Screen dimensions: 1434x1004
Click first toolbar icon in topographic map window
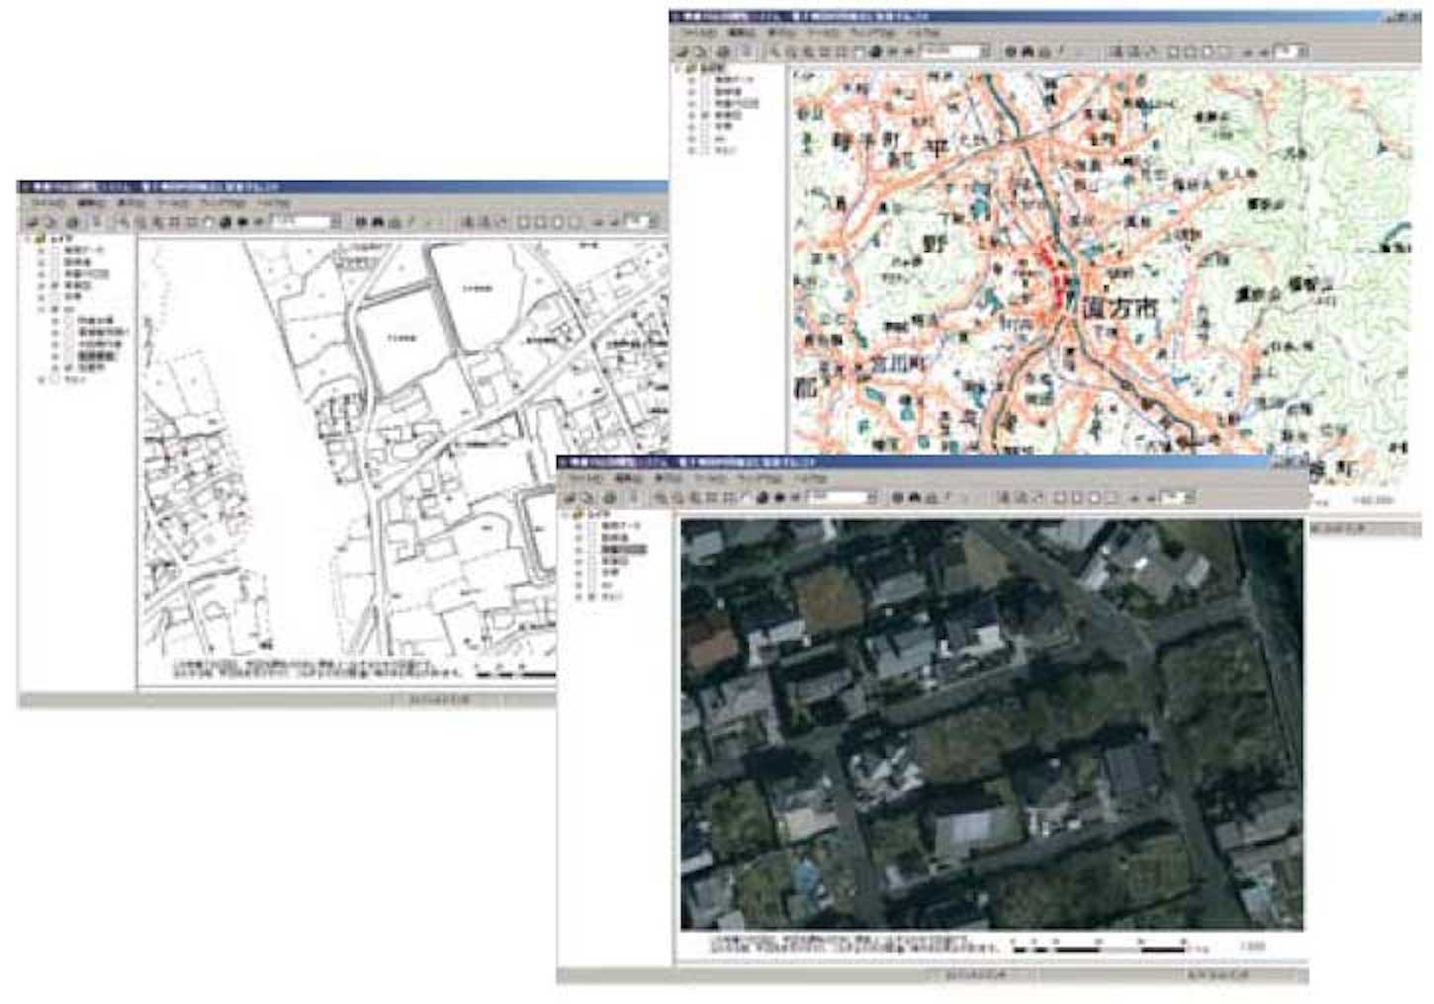point(683,51)
